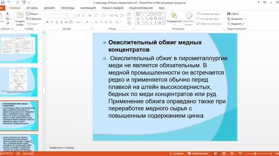The width and height of the screenshot is (279, 156).
Task: Open the АНИМАЦИЯ ribbon tab
Action: coord(88,8)
